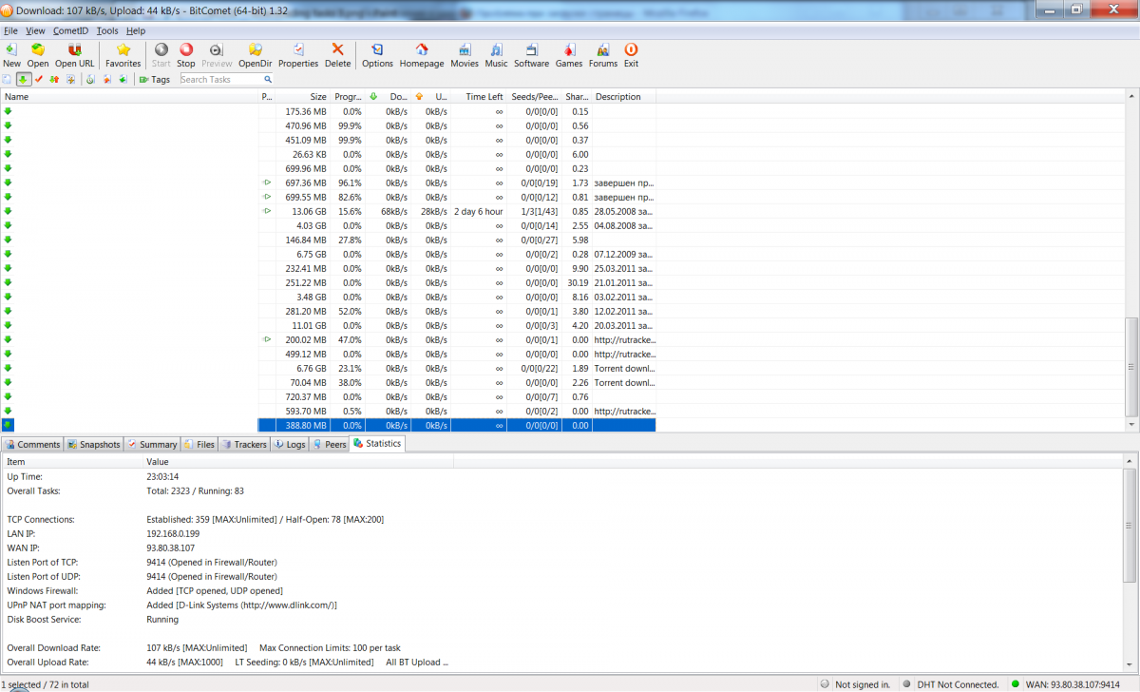The height and width of the screenshot is (692, 1140).
Task: Sort by the Description column header
Action: [x=623, y=97]
